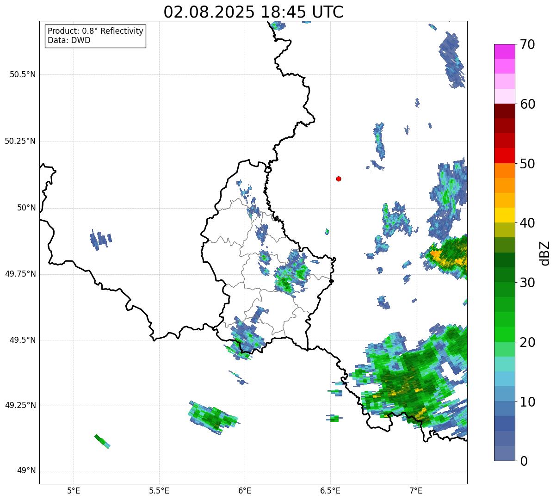
Task: Click the longitude label 6°E
Action: [245, 490]
